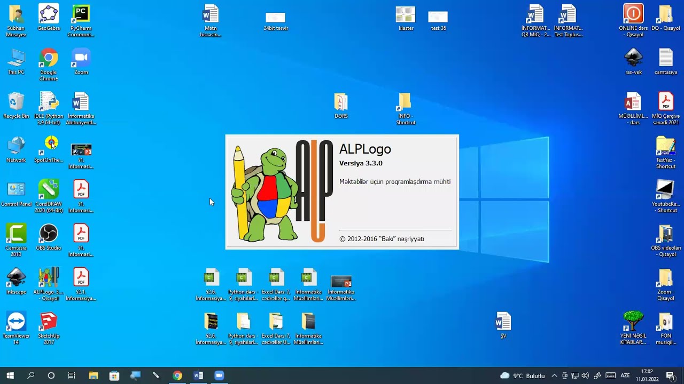Open Cortana from the taskbar

[51, 375]
